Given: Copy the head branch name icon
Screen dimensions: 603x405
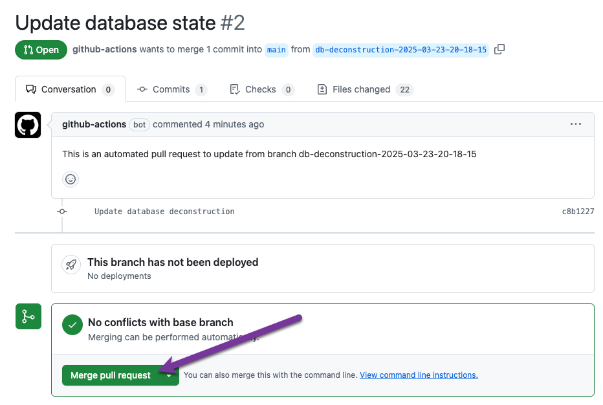Looking at the screenshot, I should click(499, 49).
